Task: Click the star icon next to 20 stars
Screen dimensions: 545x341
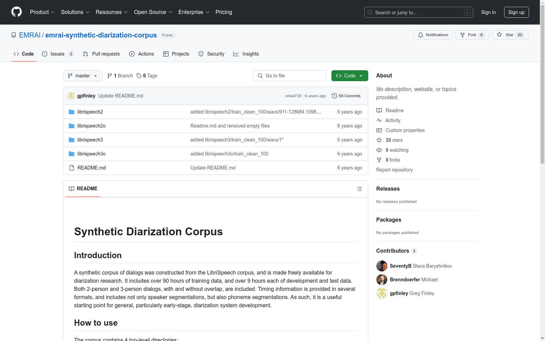Action: [379, 140]
